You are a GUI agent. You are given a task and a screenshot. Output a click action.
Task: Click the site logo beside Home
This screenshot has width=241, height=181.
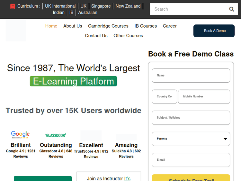(16, 31)
